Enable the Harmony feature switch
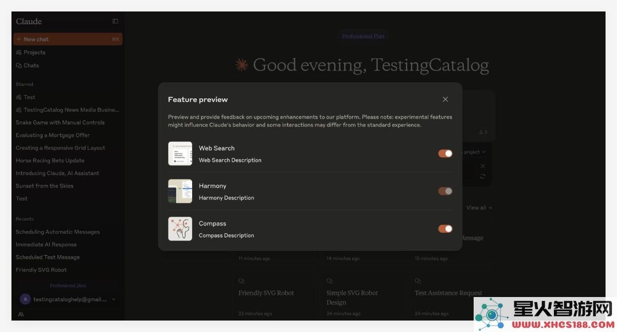This screenshot has width=617, height=332. [445, 191]
